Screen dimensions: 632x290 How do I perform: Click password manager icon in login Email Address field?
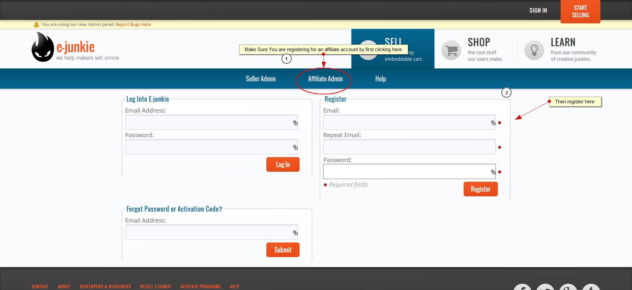click(x=295, y=123)
